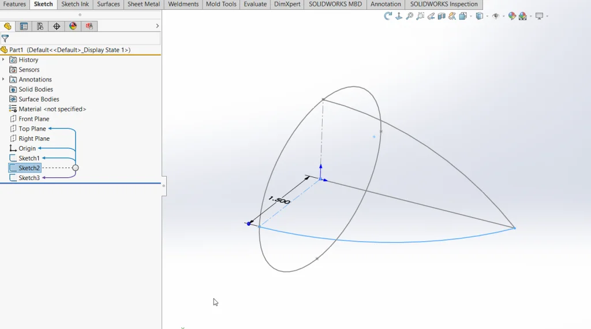Expand the History folder arrow
591x329 pixels.
coord(3,59)
